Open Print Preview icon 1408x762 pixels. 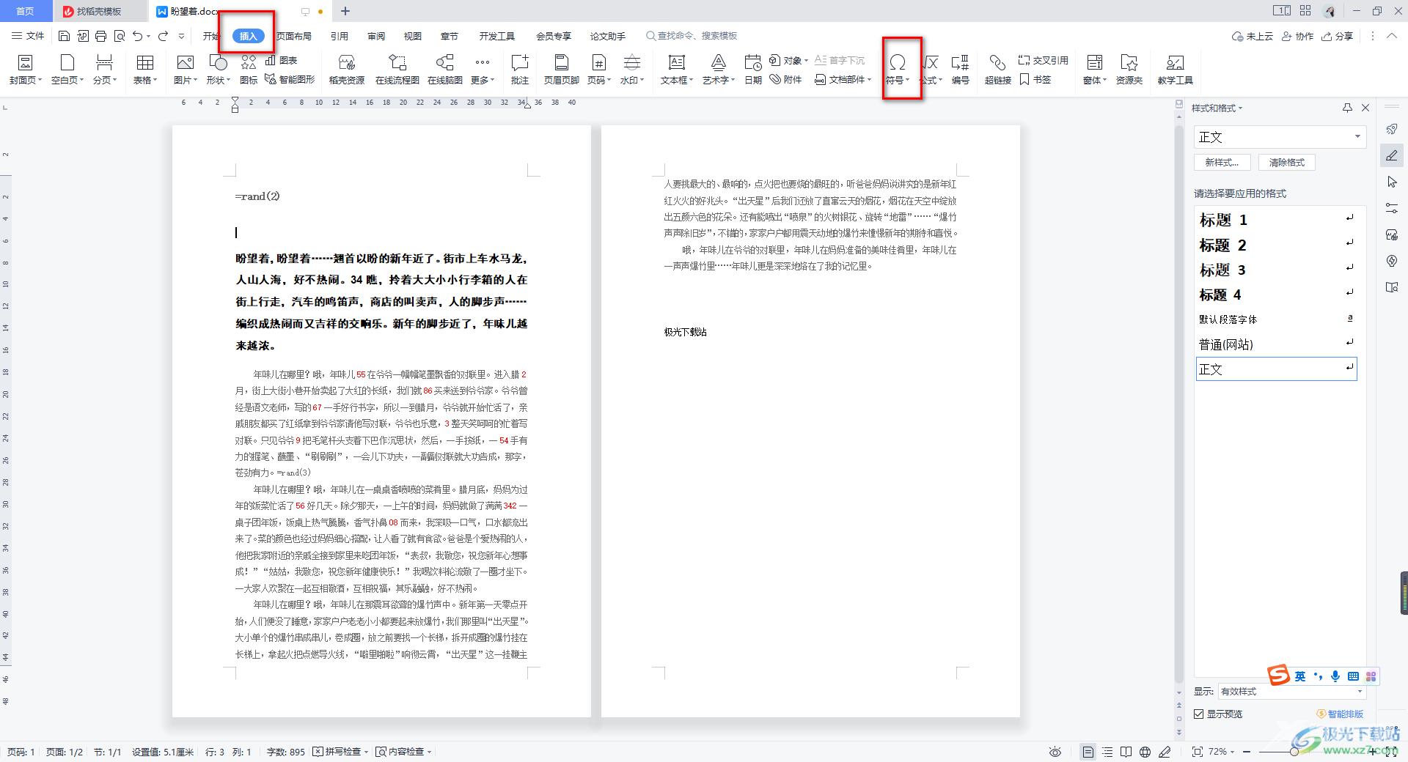120,36
